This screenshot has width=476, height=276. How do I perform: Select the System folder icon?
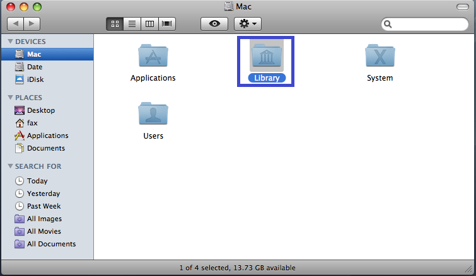(x=380, y=56)
